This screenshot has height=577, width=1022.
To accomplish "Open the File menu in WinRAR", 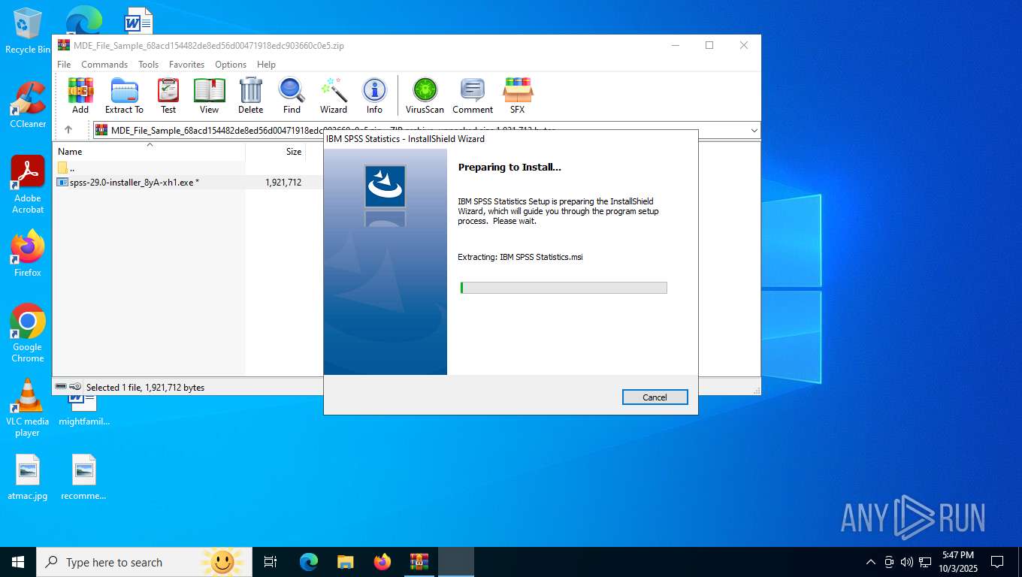I will 64,65.
